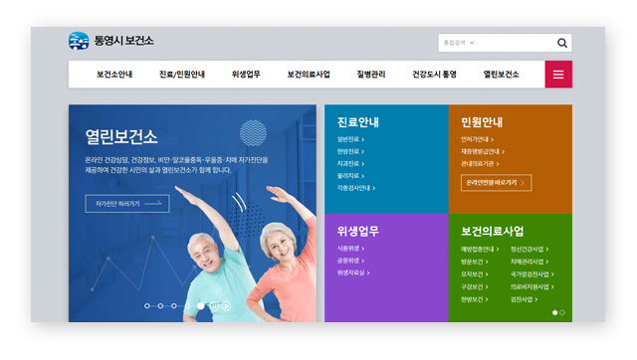Click the 온라인민원 바로가기 button

[x=496, y=183]
